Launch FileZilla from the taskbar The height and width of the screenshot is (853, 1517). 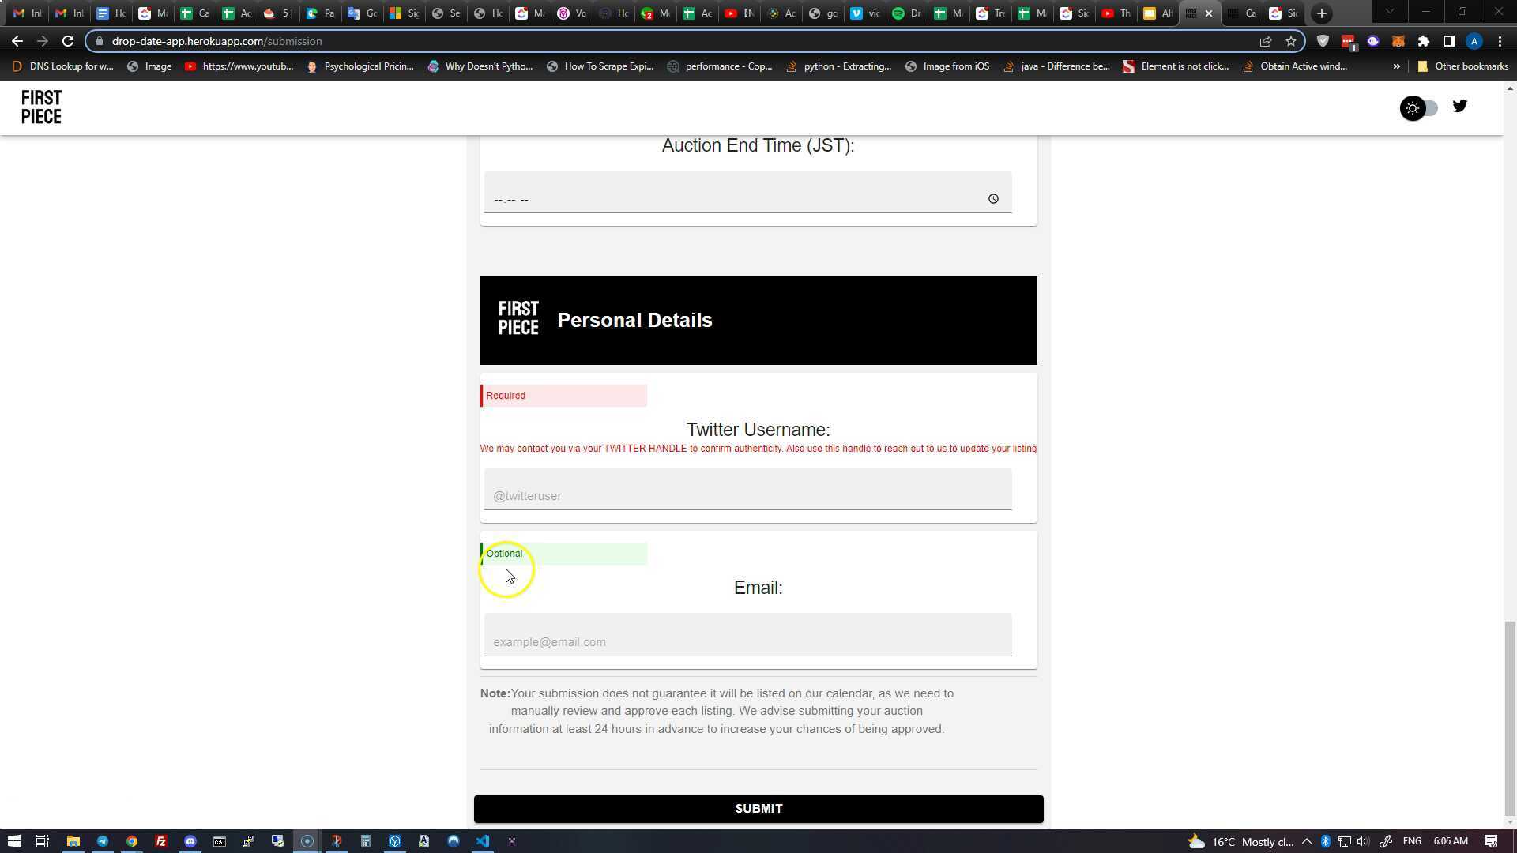160,841
